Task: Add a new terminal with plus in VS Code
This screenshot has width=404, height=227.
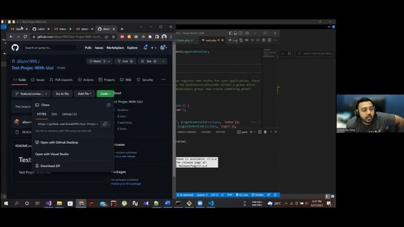Action: (x=251, y=132)
